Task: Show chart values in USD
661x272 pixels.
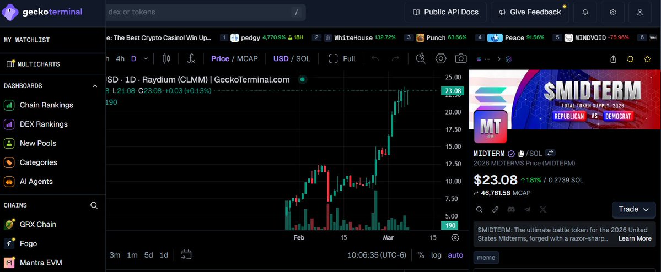Action: (281, 58)
